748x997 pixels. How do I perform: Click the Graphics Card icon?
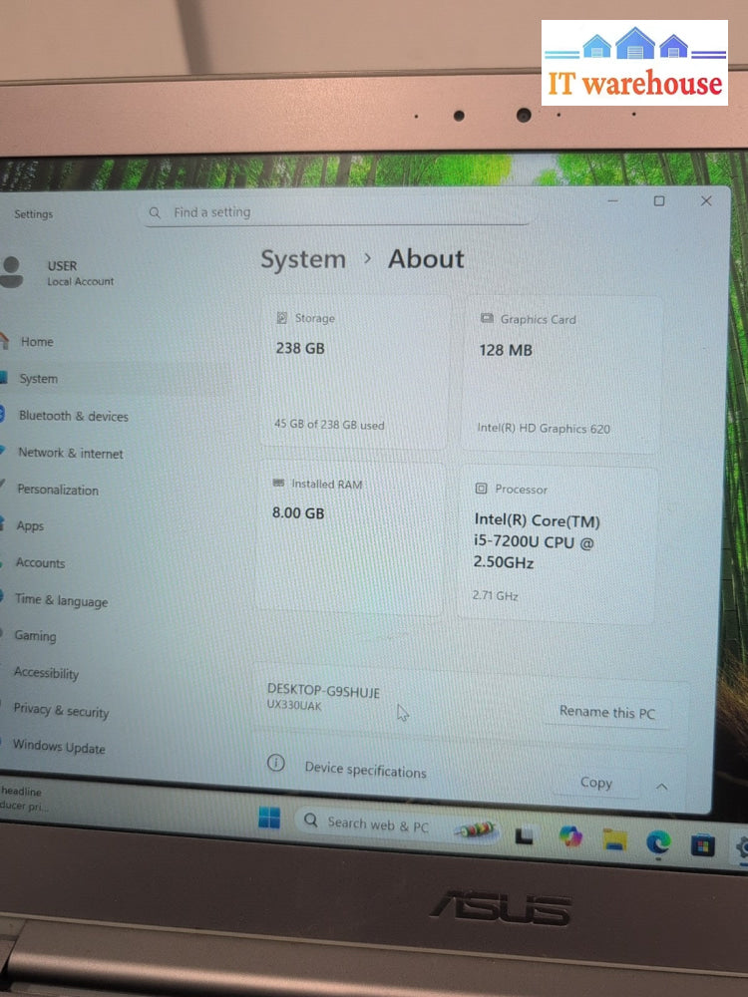click(487, 318)
